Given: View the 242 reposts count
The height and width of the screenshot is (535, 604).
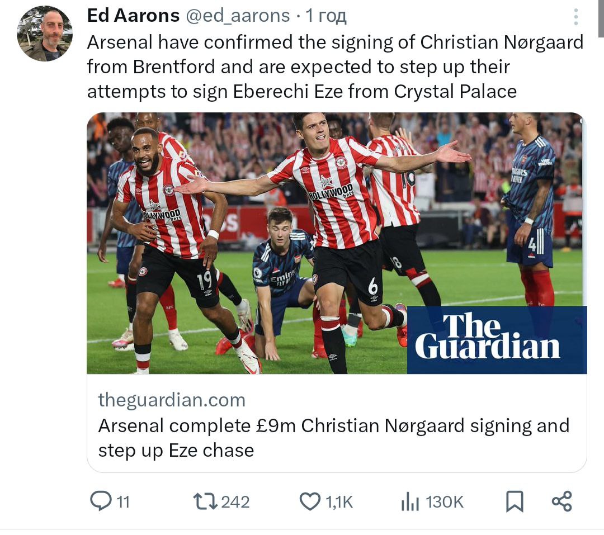Looking at the screenshot, I should (x=235, y=502).
